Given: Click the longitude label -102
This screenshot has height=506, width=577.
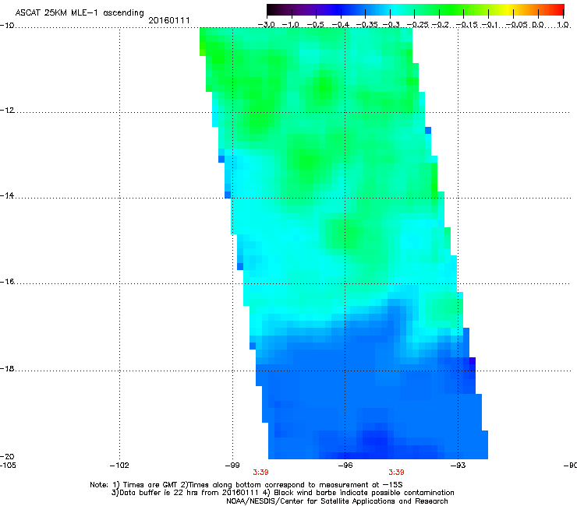Looking at the screenshot, I should (x=119, y=466).
